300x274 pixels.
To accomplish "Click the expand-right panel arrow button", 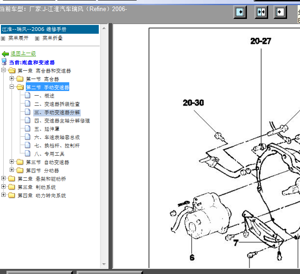I will [240, 12].
